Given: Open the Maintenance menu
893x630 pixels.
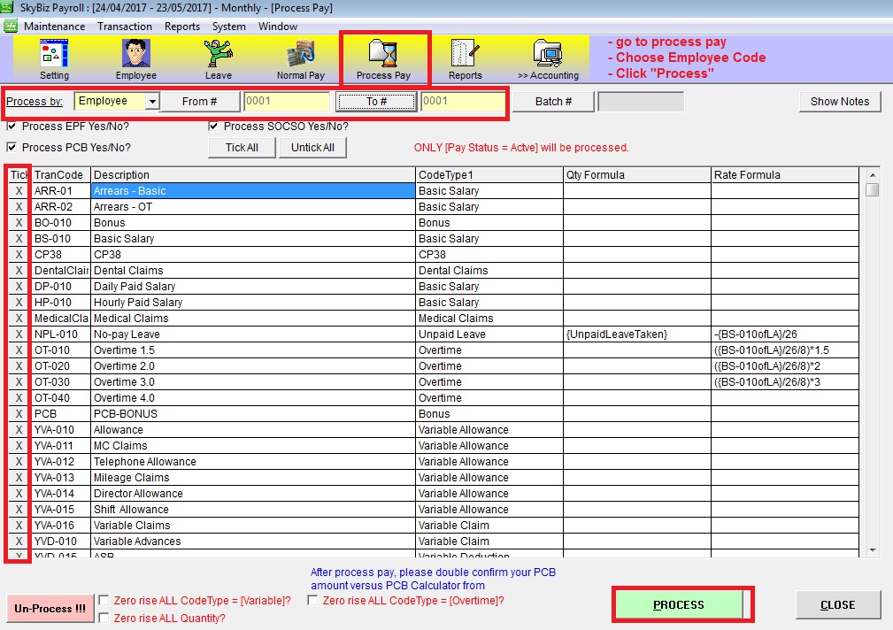Looking at the screenshot, I should [x=55, y=27].
